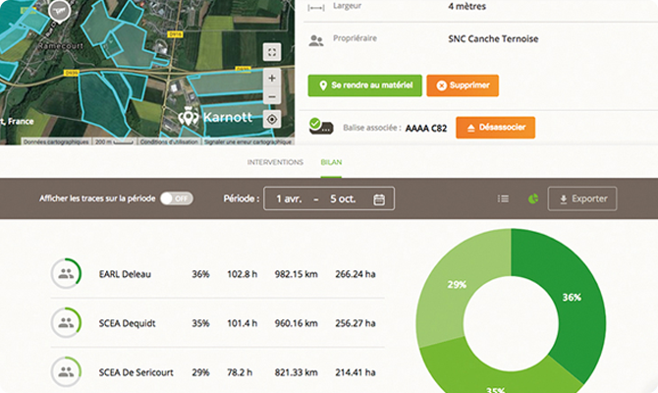Click the SCEA Dequidt group icon

(x=66, y=323)
